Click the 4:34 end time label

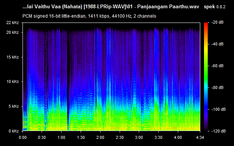point(200,137)
